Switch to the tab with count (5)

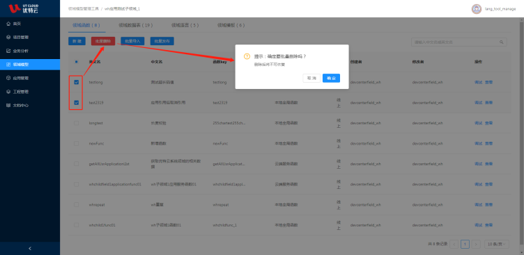pos(185,25)
